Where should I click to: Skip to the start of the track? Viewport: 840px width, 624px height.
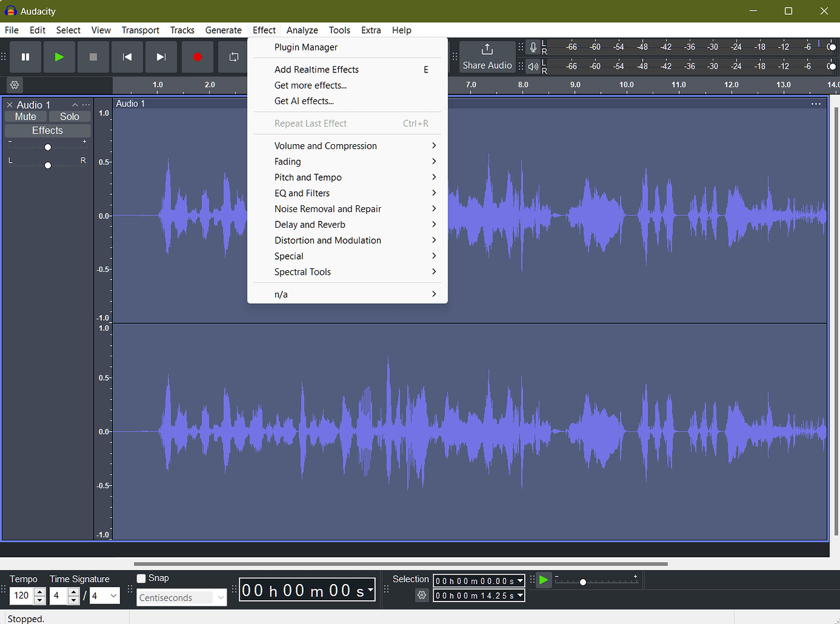coord(127,57)
